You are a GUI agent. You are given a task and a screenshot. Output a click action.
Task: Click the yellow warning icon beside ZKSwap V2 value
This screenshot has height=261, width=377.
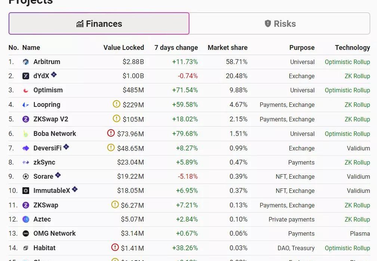click(x=117, y=118)
